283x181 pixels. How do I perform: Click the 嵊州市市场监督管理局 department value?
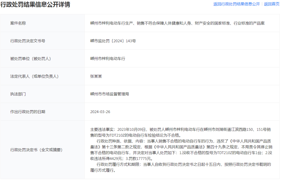point(110,94)
